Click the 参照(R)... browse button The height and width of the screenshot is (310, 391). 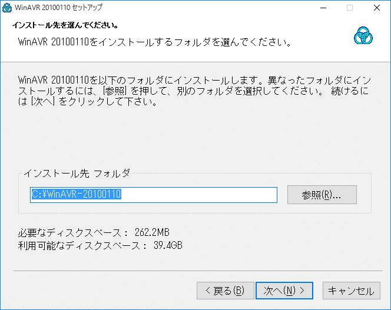[x=322, y=195]
